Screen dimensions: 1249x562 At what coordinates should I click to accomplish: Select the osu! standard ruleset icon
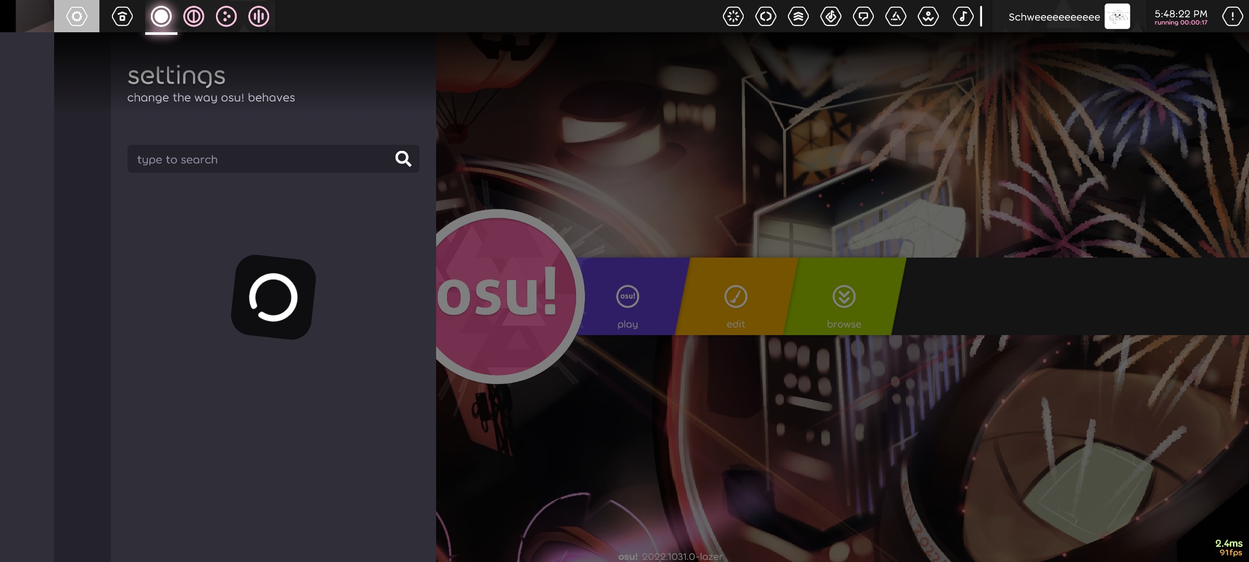pyautogui.click(x=161, y=16)
